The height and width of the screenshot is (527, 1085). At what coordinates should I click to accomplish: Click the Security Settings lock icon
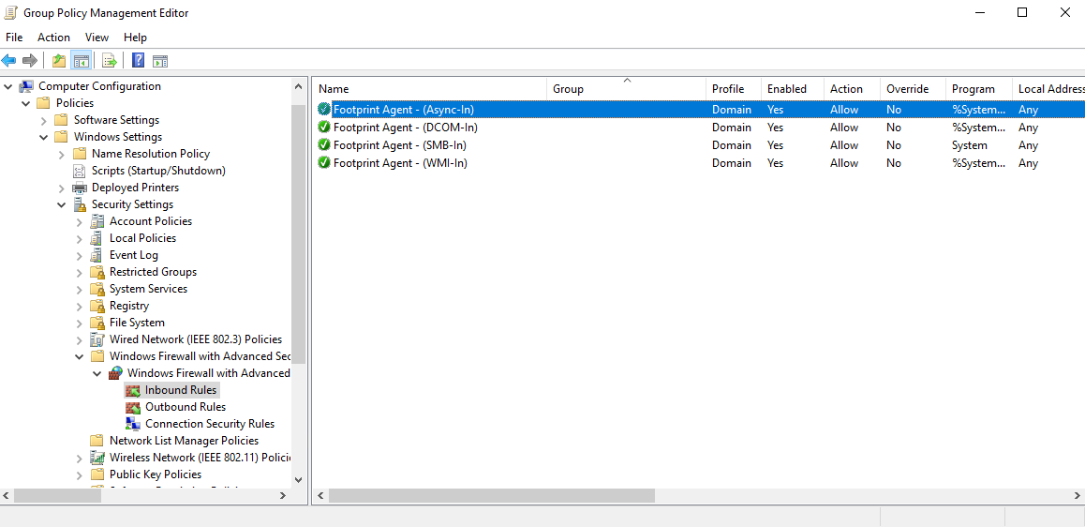coord(80,205)
